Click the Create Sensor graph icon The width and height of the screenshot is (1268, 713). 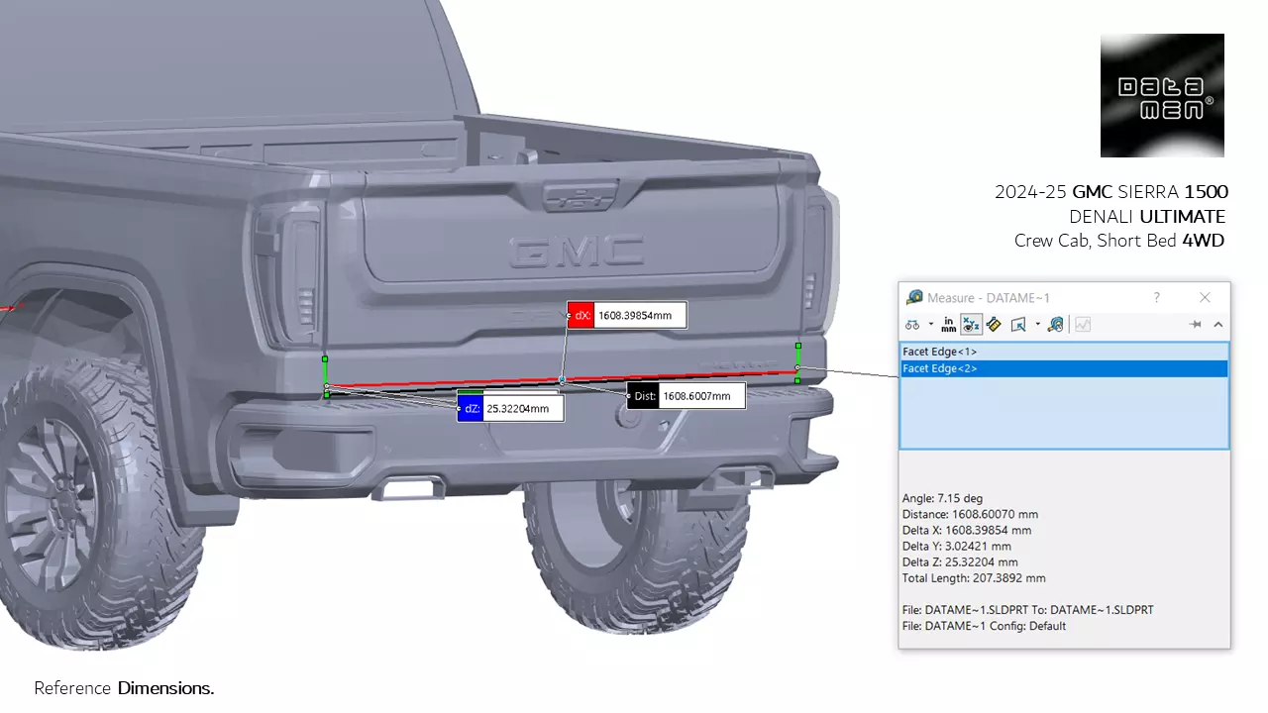click(x=1083, y=325)
